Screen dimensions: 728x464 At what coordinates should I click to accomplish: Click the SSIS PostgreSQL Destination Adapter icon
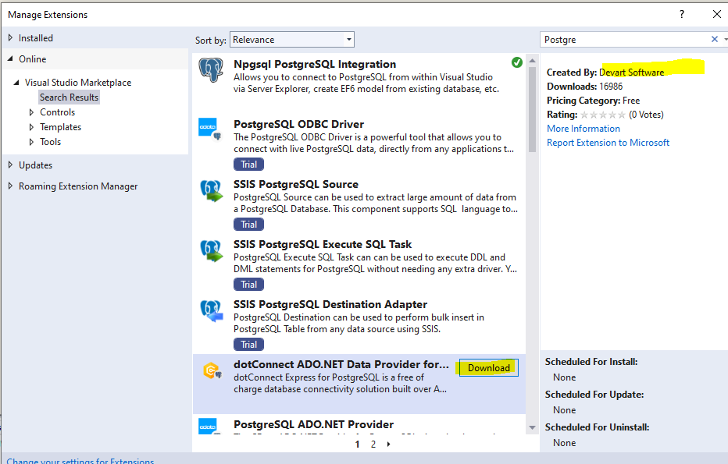click(x=211, y=310)
